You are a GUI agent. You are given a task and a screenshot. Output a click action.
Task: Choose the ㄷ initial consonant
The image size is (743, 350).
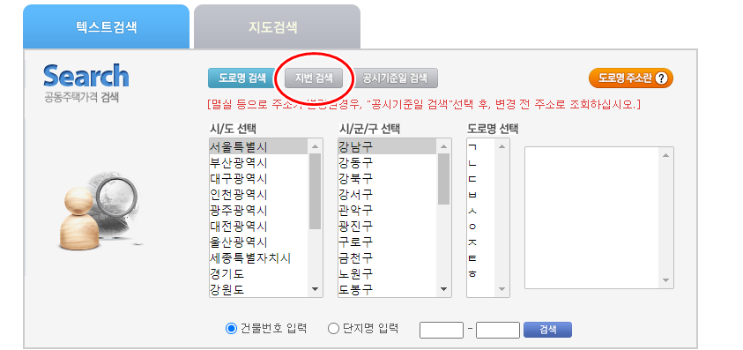coord(481,178)
